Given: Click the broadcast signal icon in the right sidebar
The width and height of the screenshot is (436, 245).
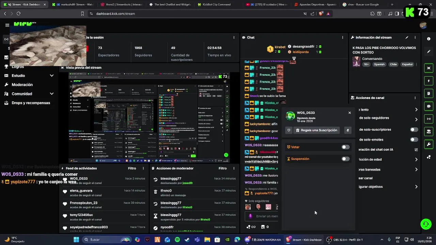Looking at the screenshot, I should pyautogui.click(x=429, y=119).
